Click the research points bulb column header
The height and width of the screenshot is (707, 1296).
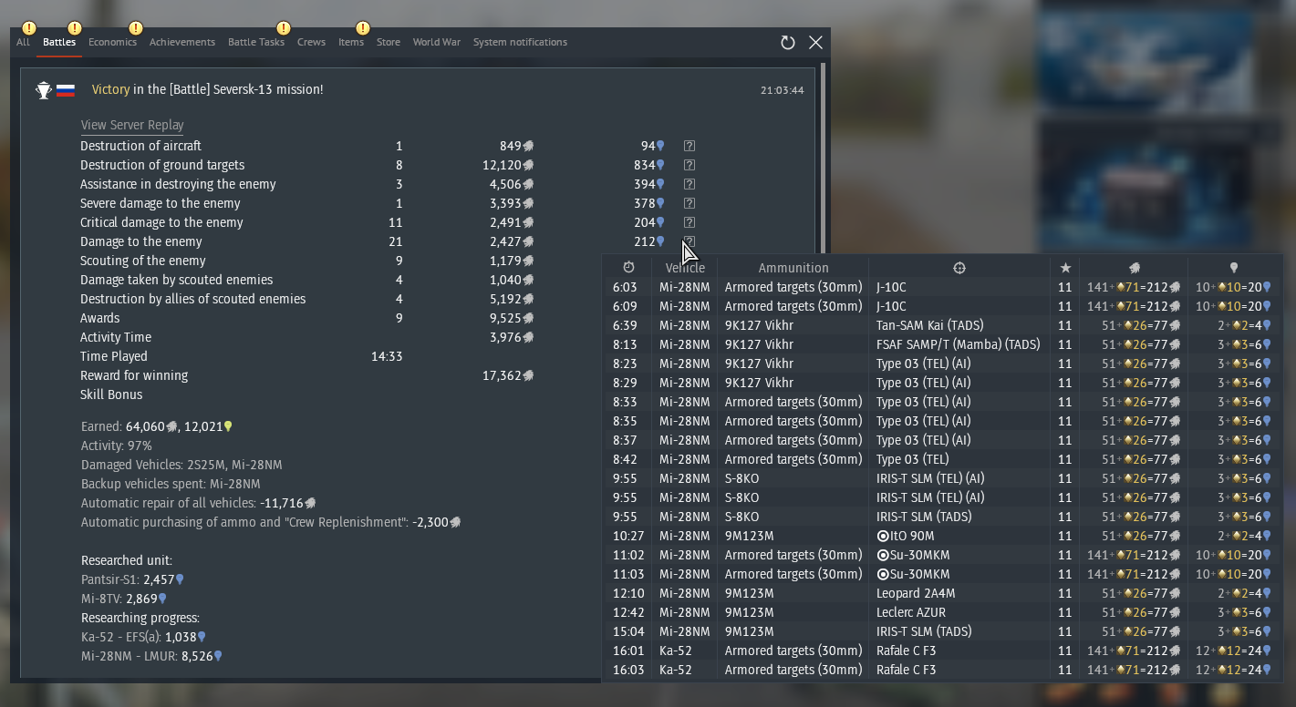[1234, 268]
